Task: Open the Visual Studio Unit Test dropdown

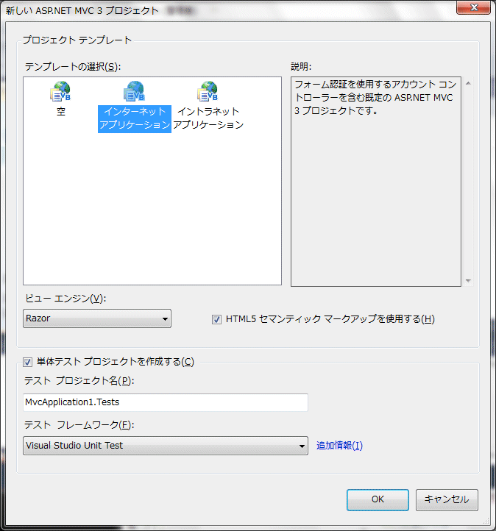Action: pos(166,446)
